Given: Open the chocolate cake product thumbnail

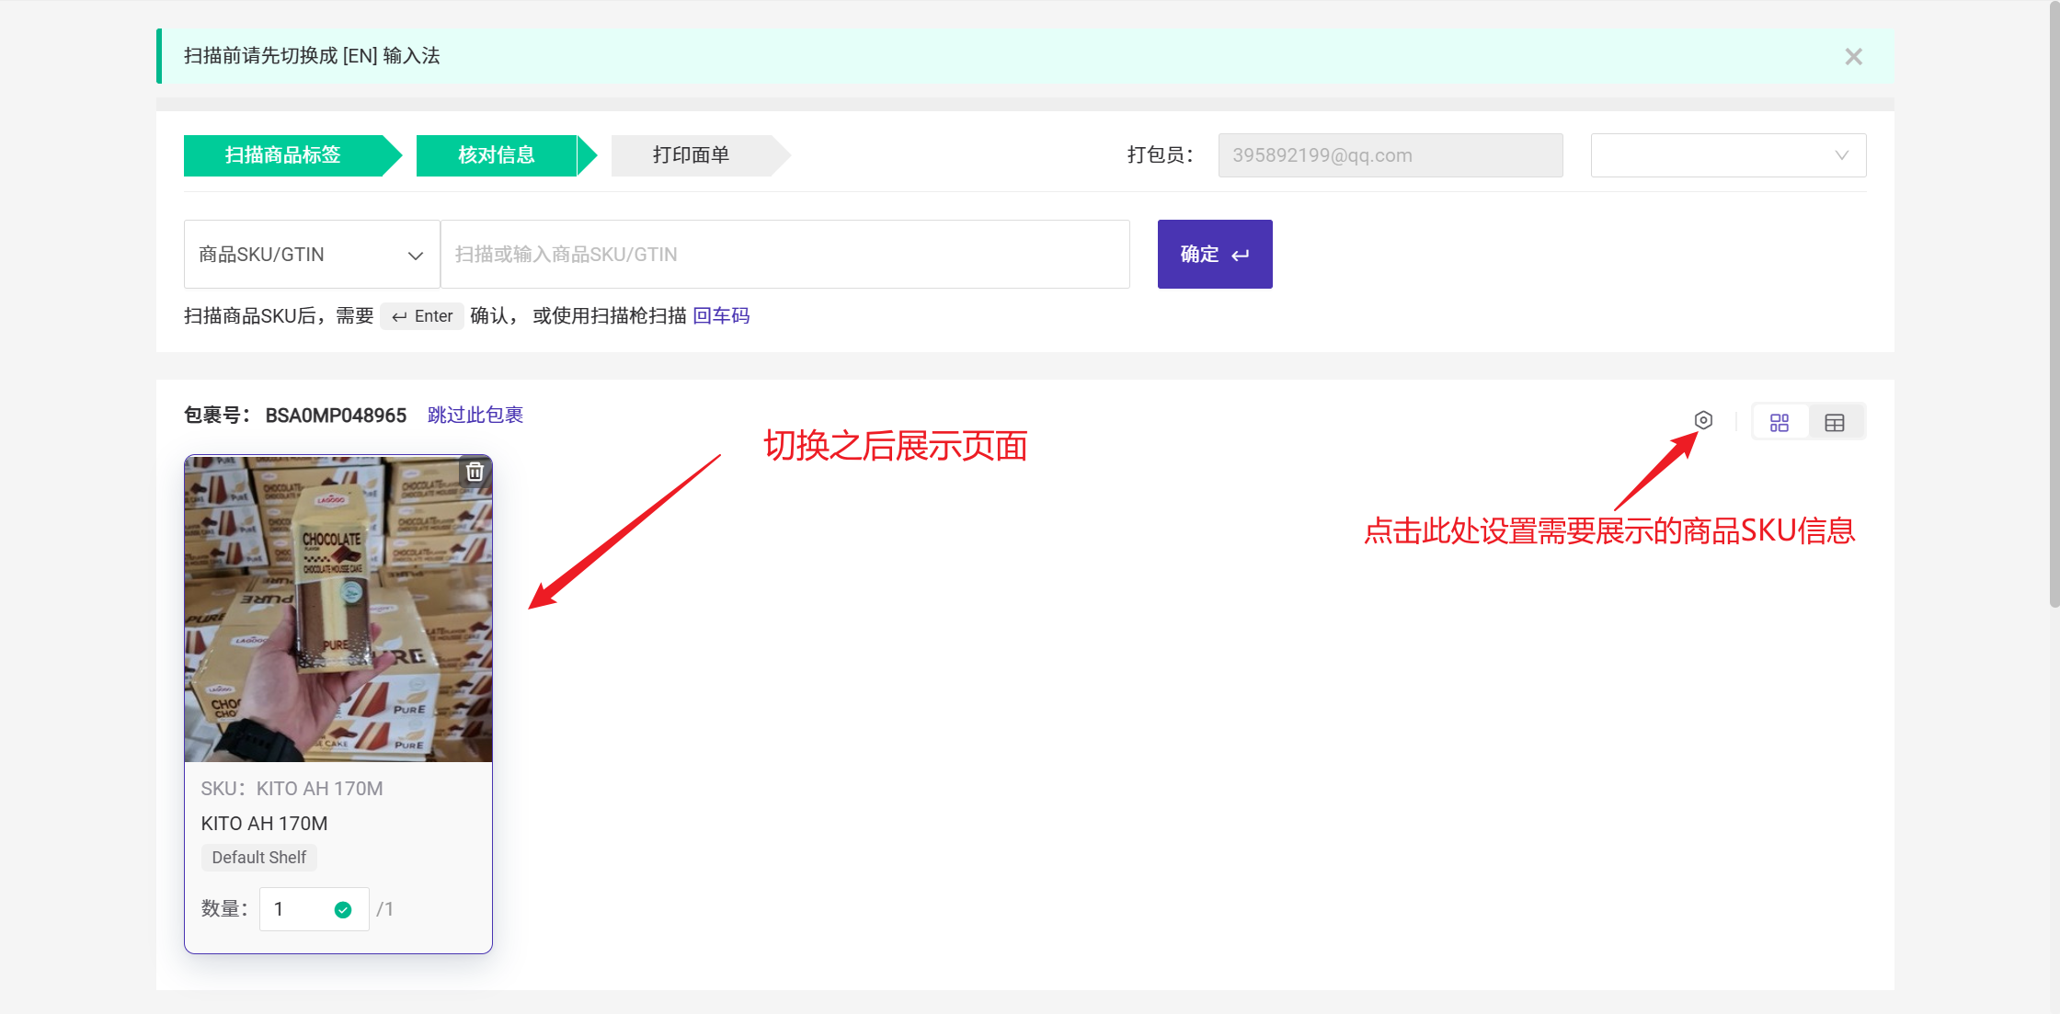Looking at the screenshot, I should click(338, 610).
